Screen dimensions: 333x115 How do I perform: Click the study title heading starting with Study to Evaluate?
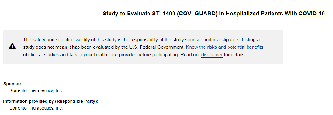(x=214, y=14)
